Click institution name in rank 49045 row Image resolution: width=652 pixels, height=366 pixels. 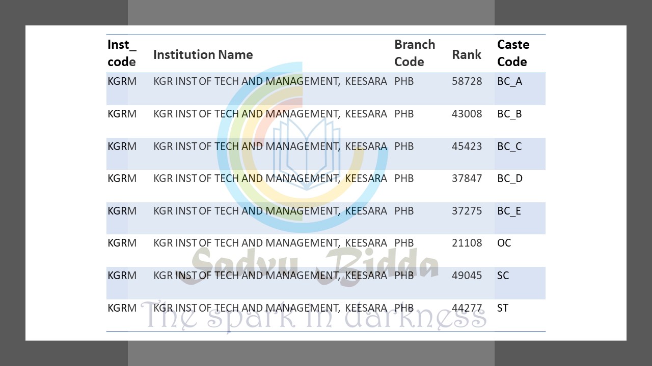click(270, 276)
